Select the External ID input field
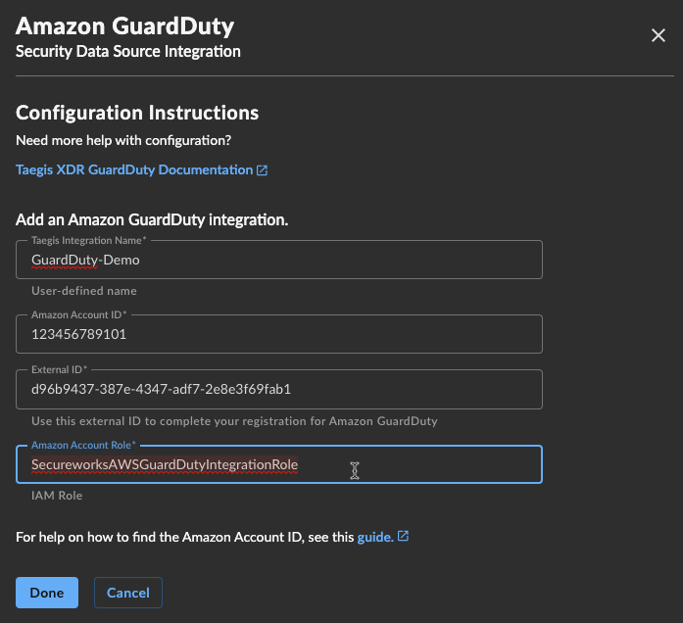Image resolution: width=683 pixels, height=623 pixels. click(x=279, y=389)
